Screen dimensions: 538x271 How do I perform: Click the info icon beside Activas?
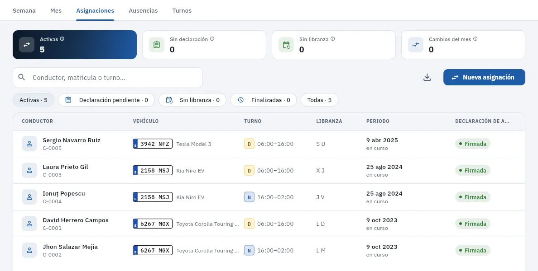[62, 39]
